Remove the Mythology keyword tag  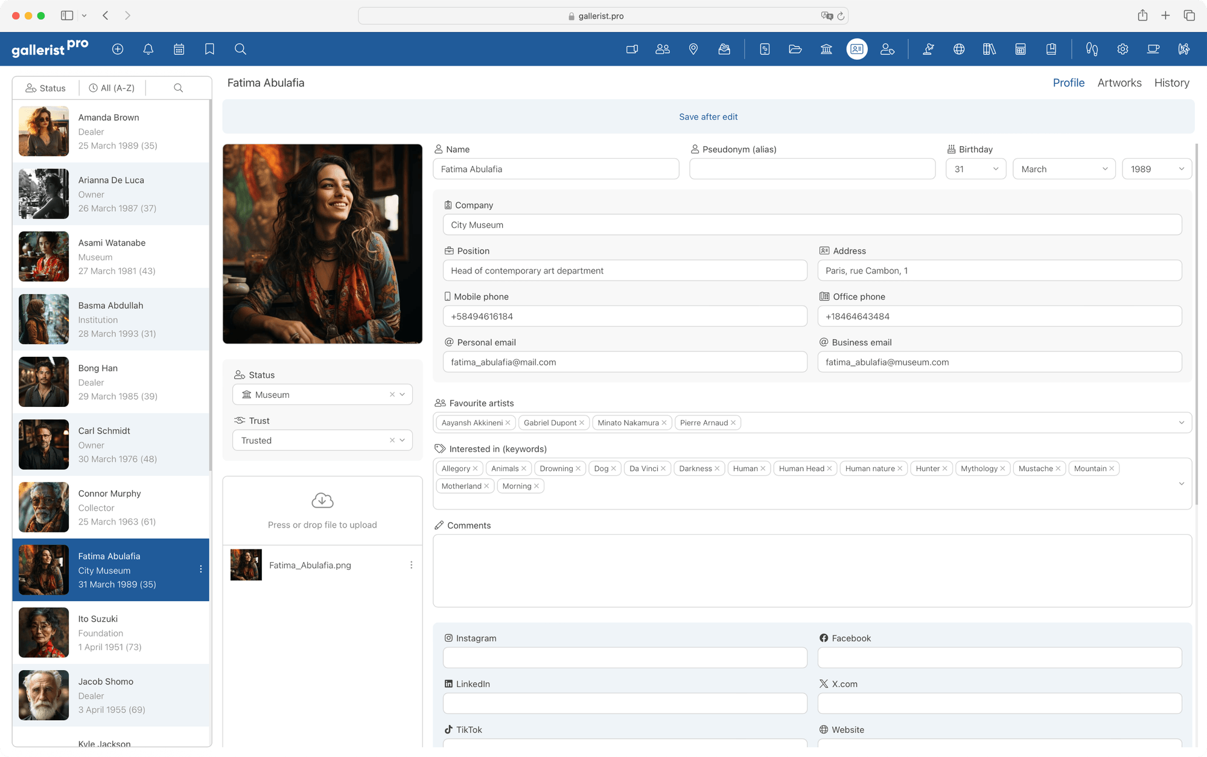coord(1002,468)
